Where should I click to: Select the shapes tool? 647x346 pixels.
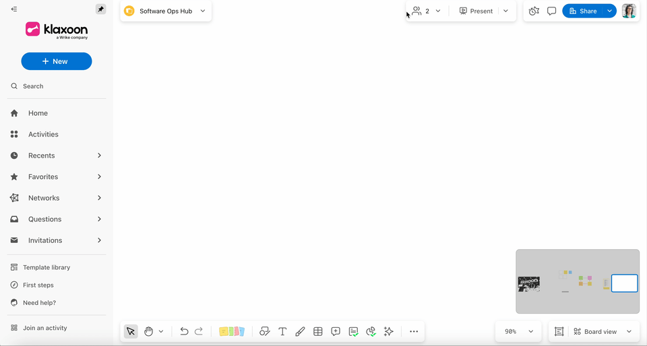[x=264, y=332]
